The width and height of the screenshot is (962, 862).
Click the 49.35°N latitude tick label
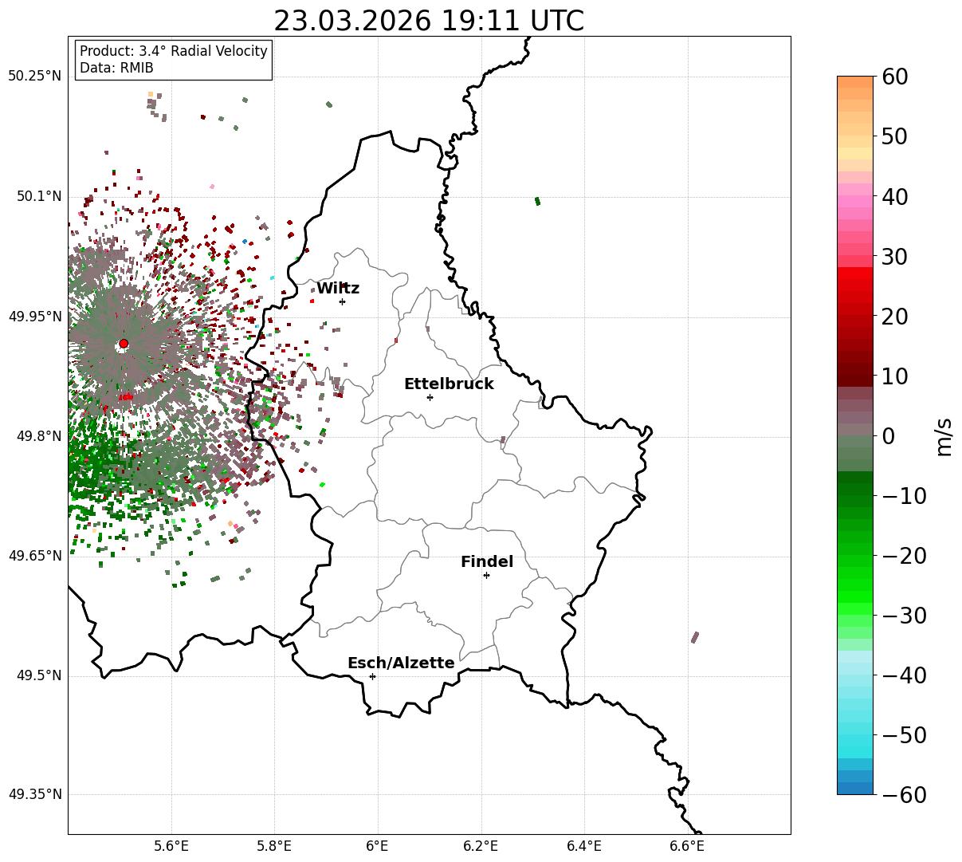click(34, 795)
